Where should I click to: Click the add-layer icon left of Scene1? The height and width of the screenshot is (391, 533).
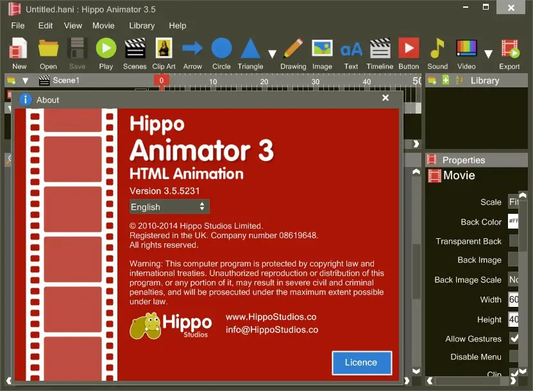[11, 81]
